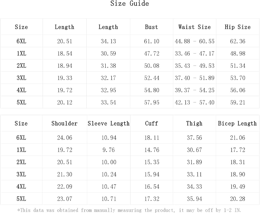Click the 6XL bust value 61.10

(x=152, y=41)
